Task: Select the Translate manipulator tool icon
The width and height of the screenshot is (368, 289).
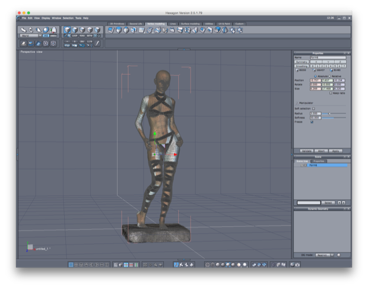Action: coord(24,30)
